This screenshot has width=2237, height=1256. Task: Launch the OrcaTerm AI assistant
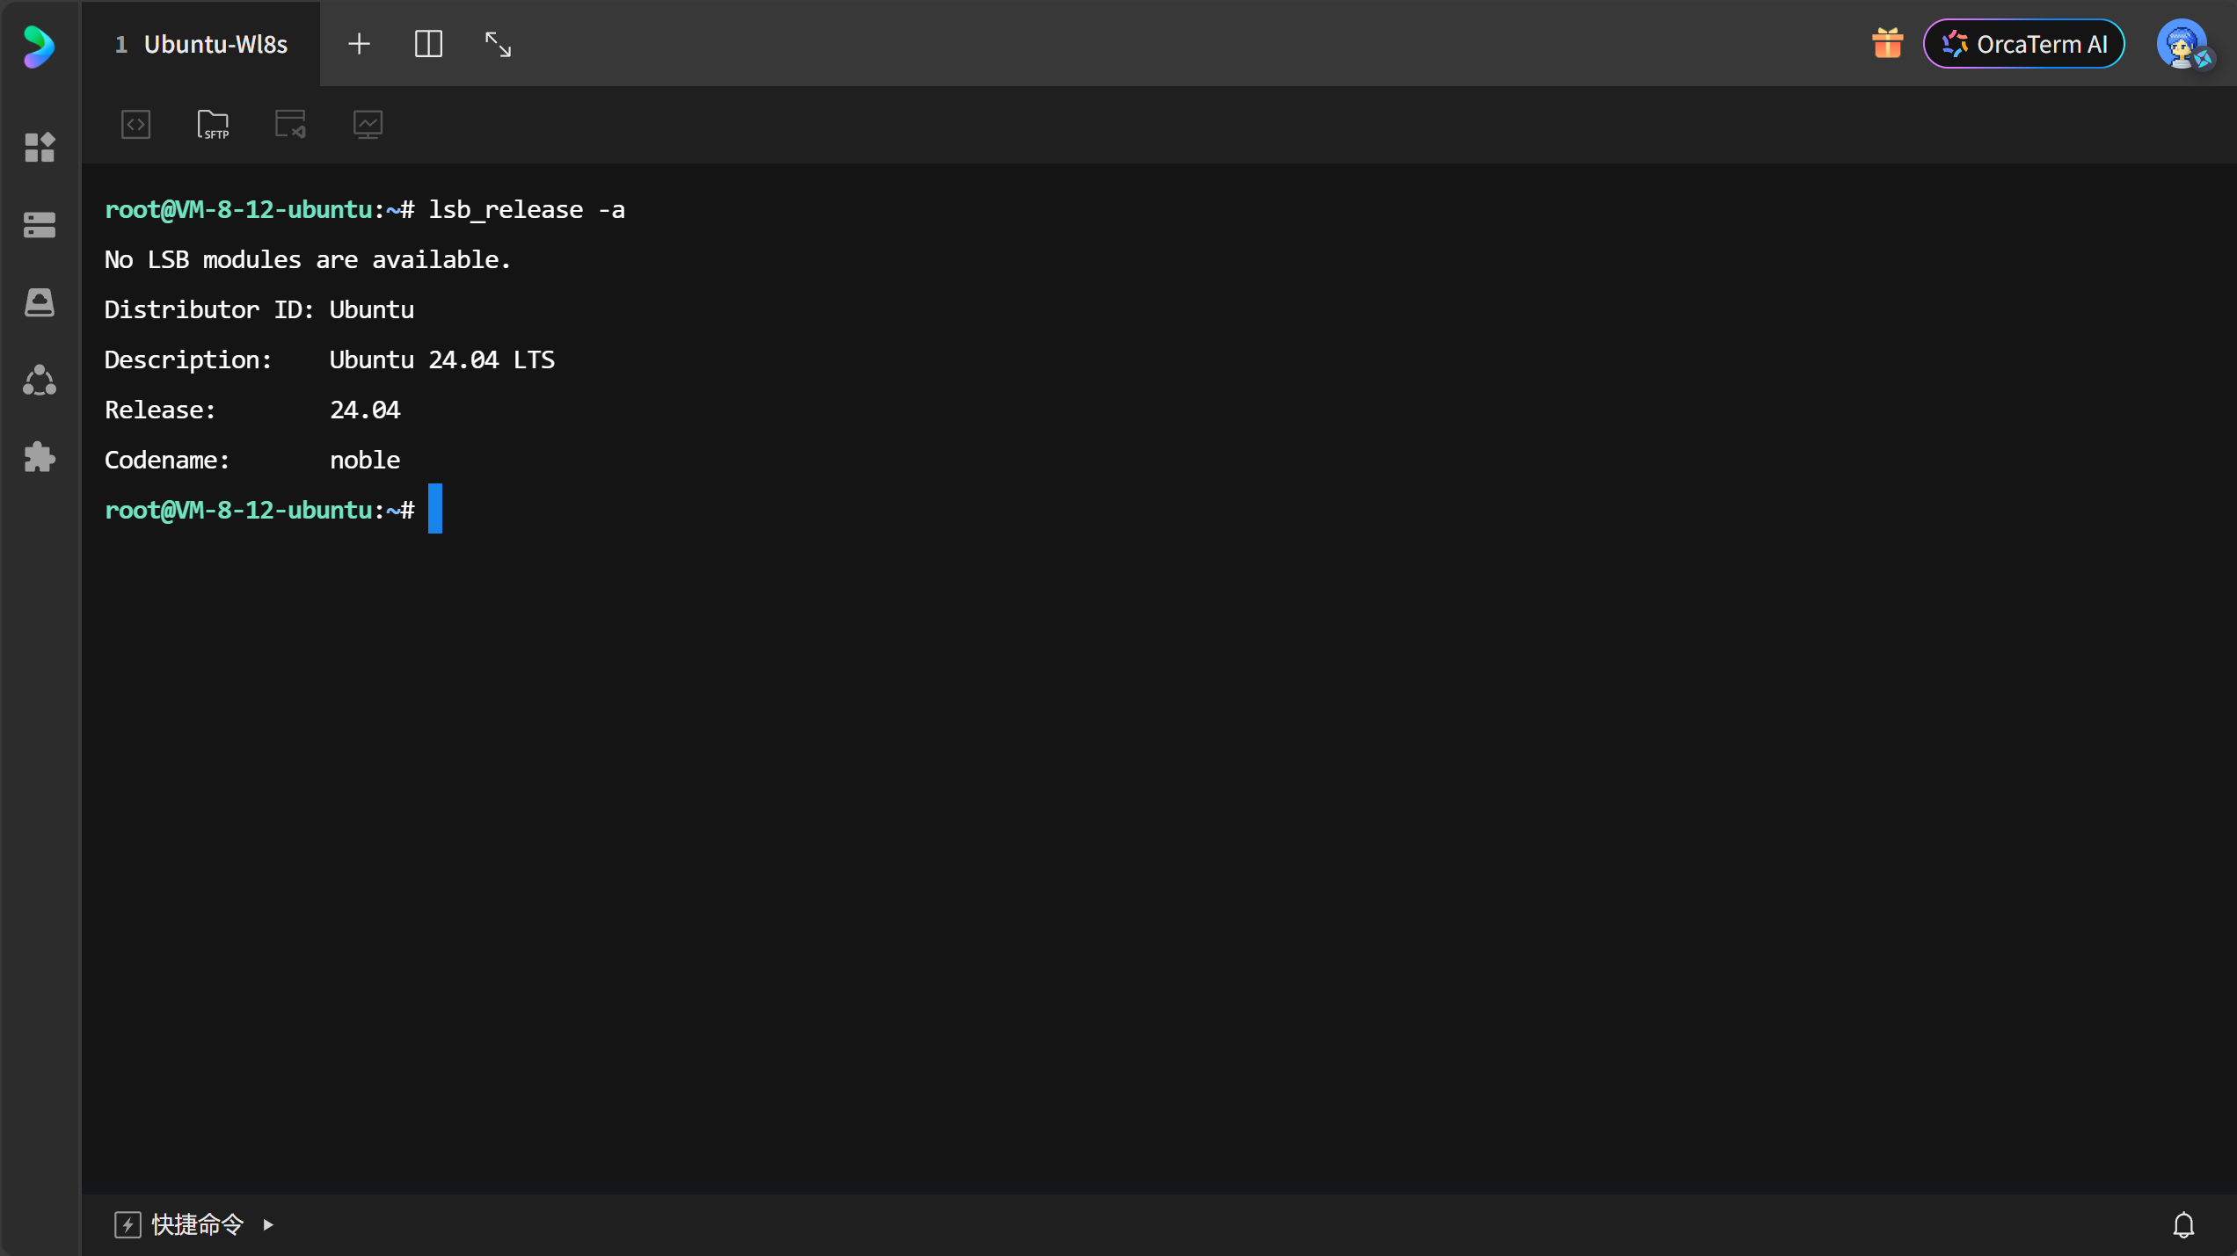[2023, 44]
